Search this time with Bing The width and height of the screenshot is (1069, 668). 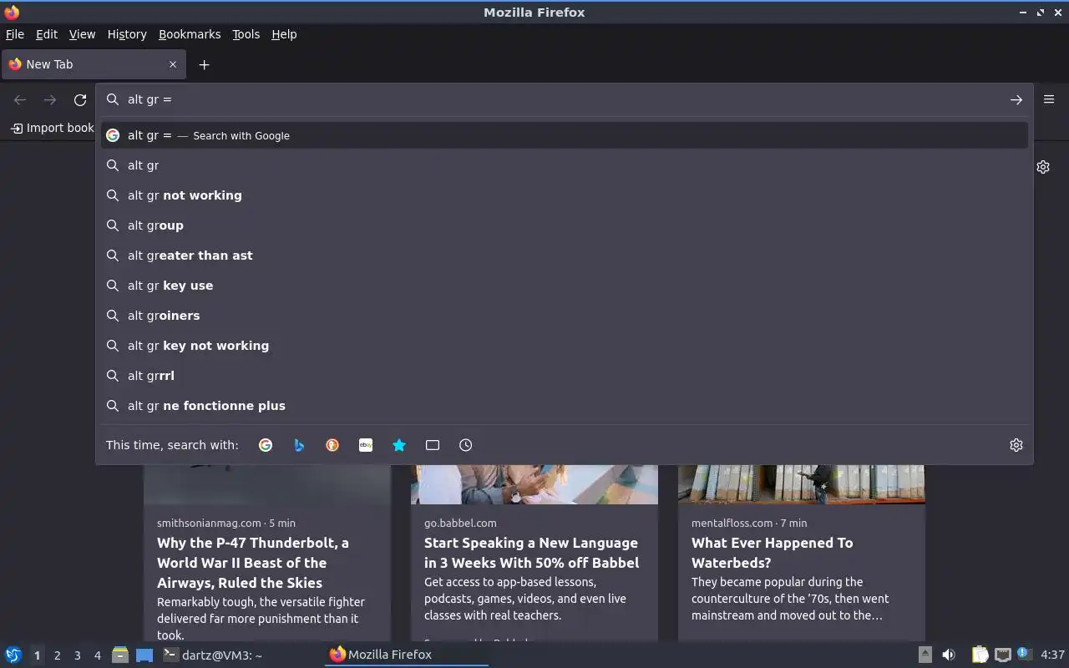pos(299,445)
